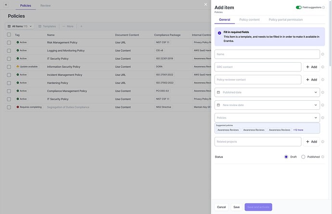Click the info icon beside GRC contact row
Screen dimensions: 332x214
click(323, 67)
